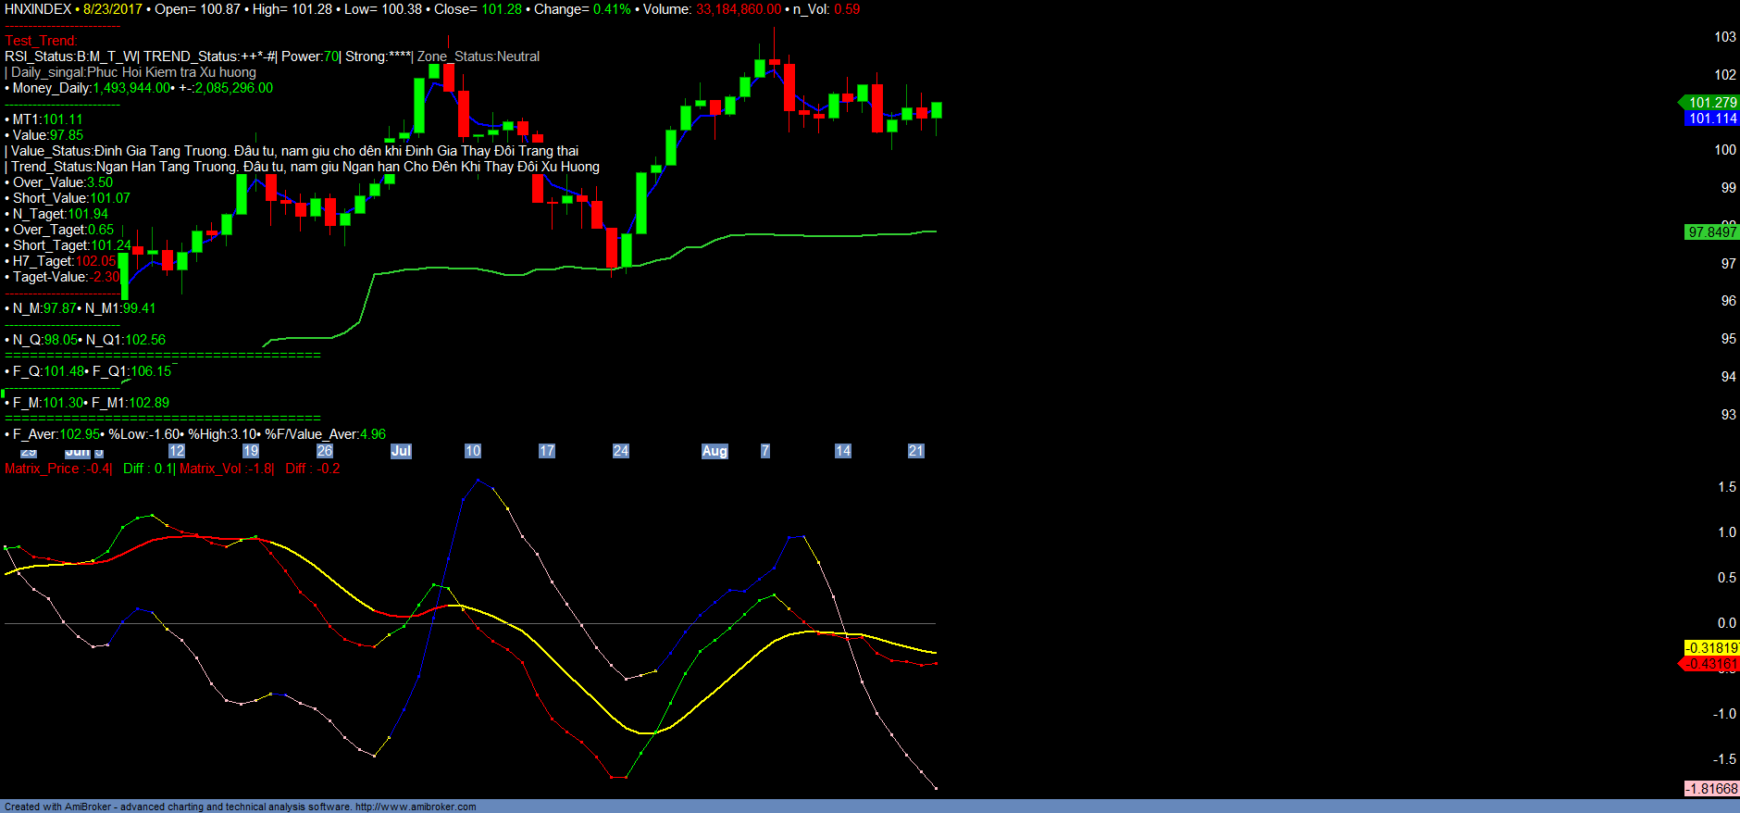Click the green 97.8497 value label
Screen dimensions: 1740x813
point(1711,231)
